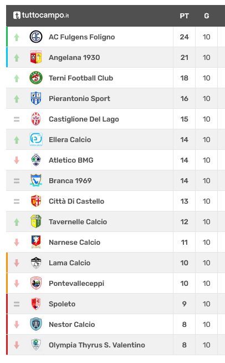Click the Tavernelle Calcio shield crest
The image size is (225, 363).
click(36, 221)
